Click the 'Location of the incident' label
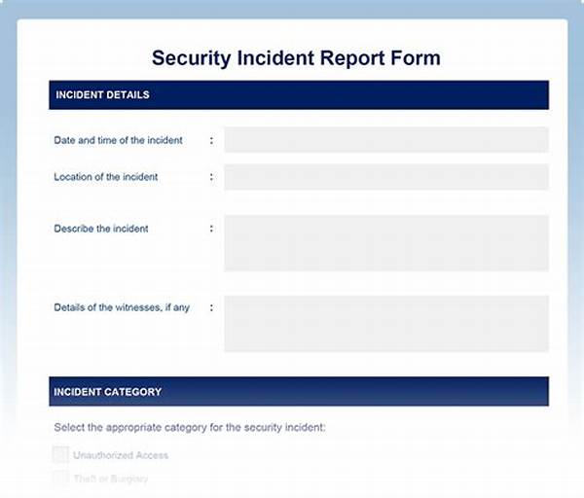Image resolution: width=584 pixels, height=498 pixels. click(106, 177)
